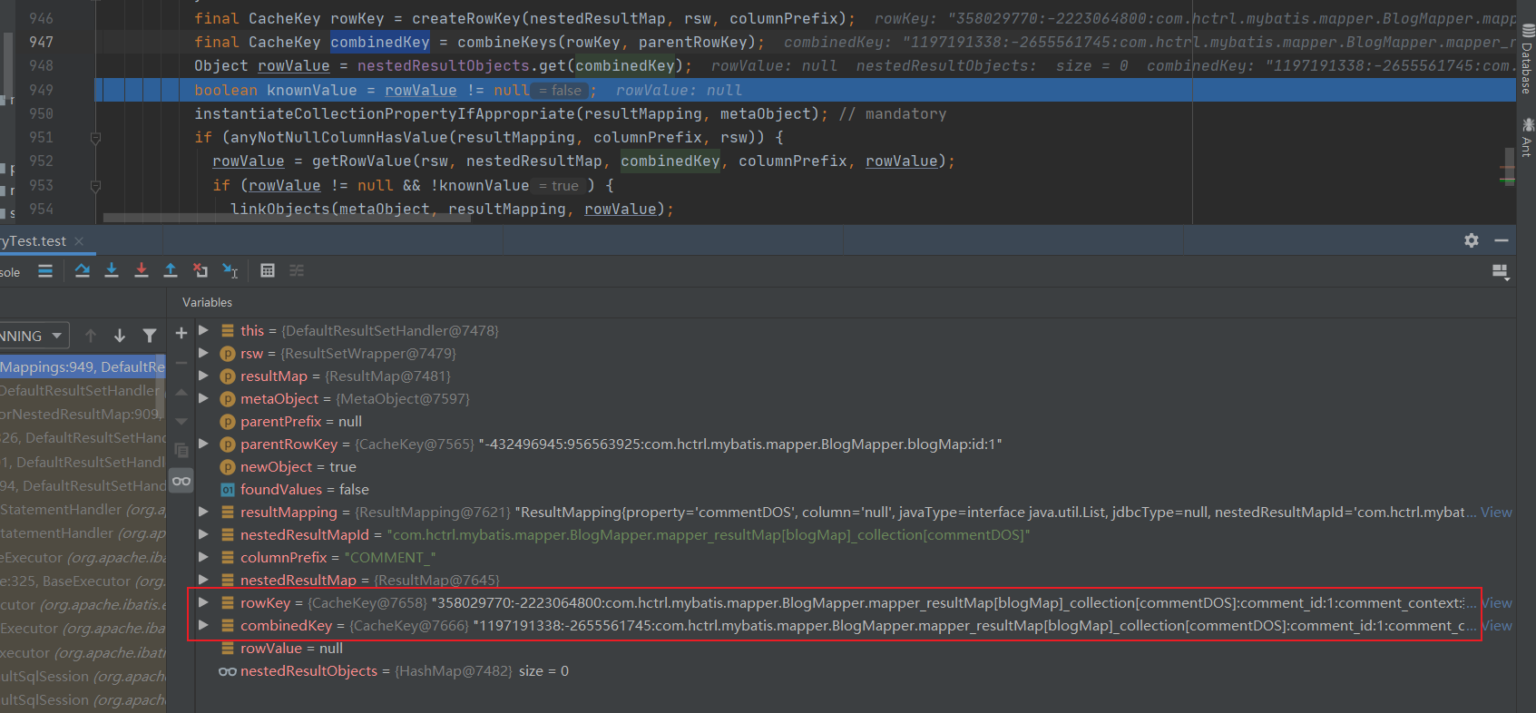Expand the rowKey variable node
The width and height of the screenshot is (1536, 713).
point(203,602)
